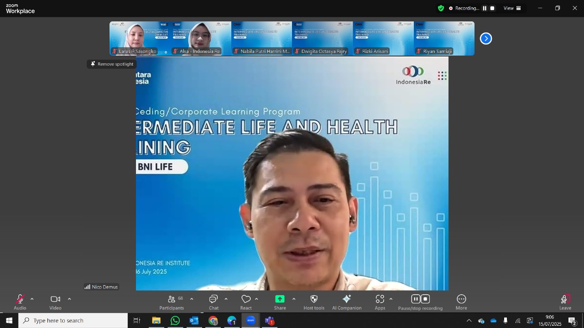Click the Recording status indicator
Viewport: 584px width, 328px height.
point(464,8)
